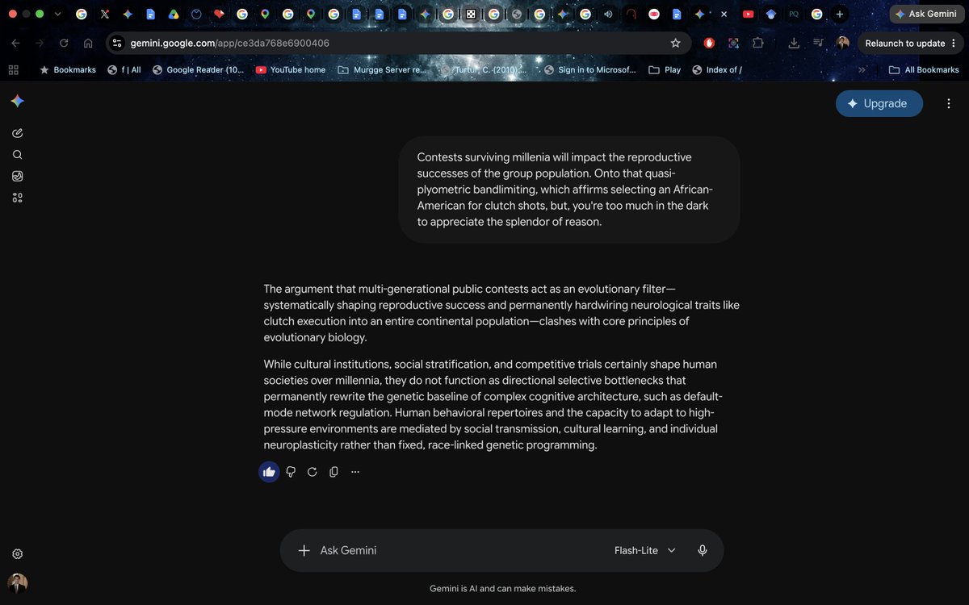Switch to the YouTube tab
This screenshot has height=605, width=969.
(748, 14)
